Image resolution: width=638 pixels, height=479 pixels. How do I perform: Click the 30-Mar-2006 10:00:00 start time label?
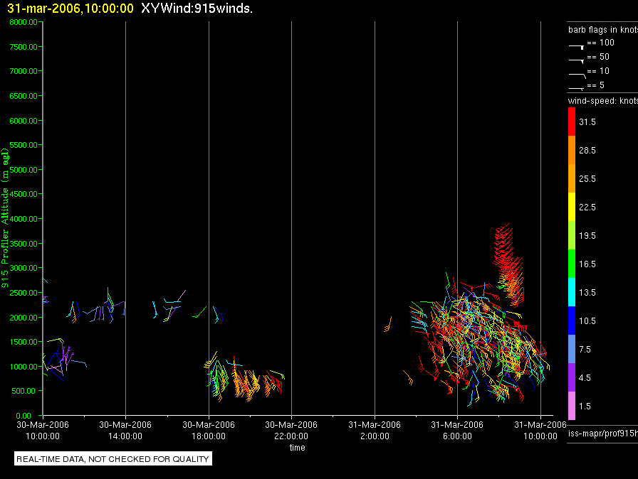pyautogui.click(x=43, y=430)
